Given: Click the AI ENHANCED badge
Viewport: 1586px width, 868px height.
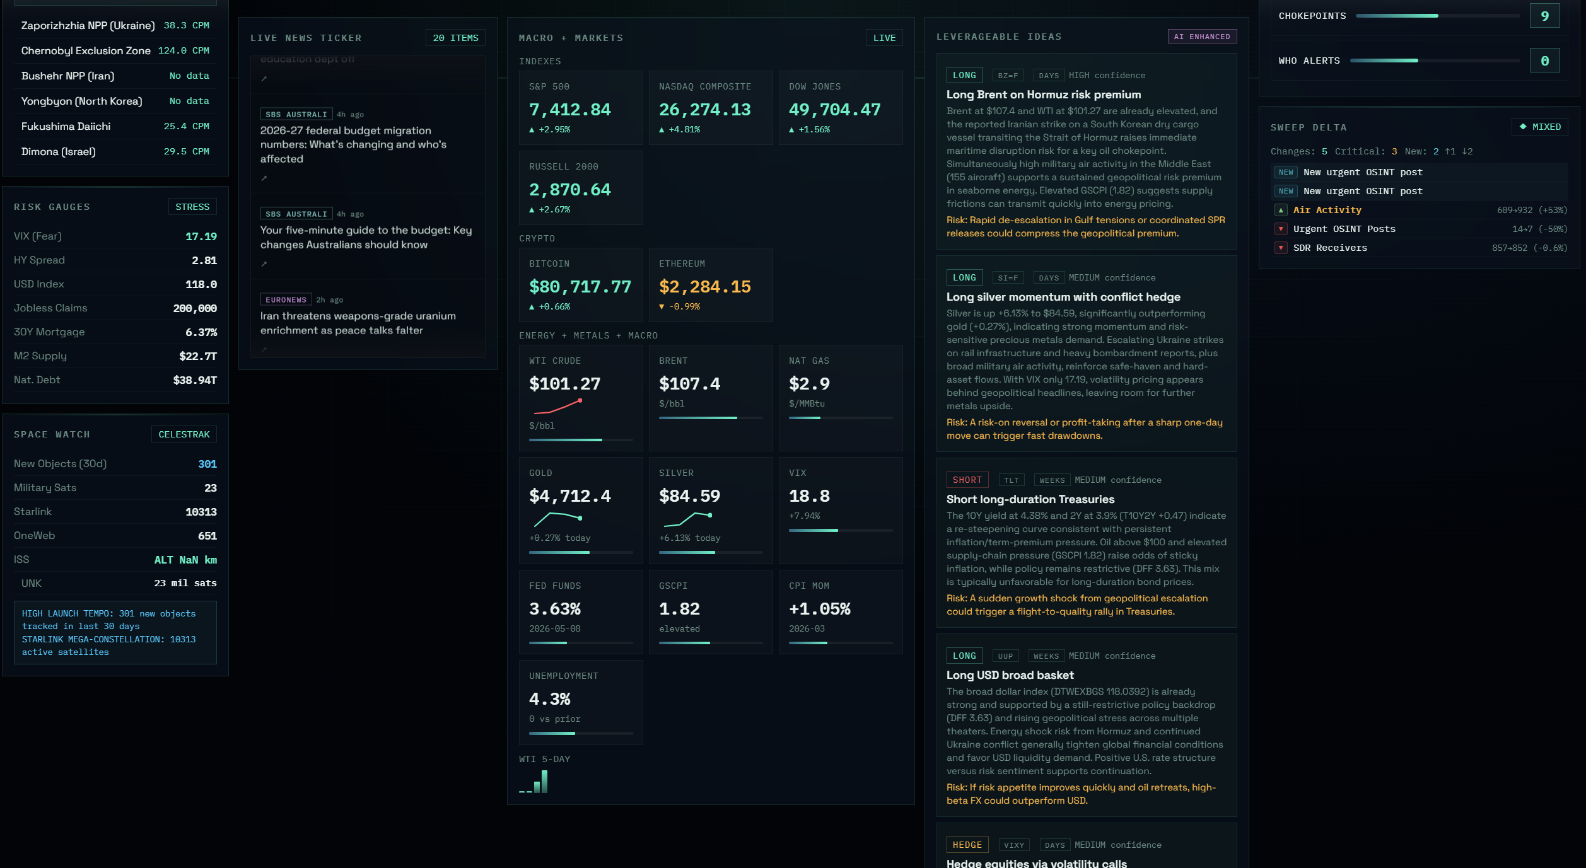Looking at the screenshot, I should (1202, 37).
